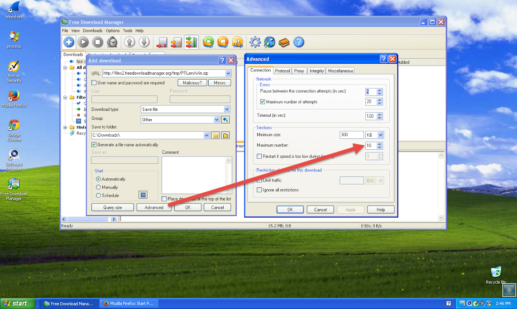This screenshot has height=309, width=517.
Task: Click the Software Informer desktop icon
Action: coord(14,160)
